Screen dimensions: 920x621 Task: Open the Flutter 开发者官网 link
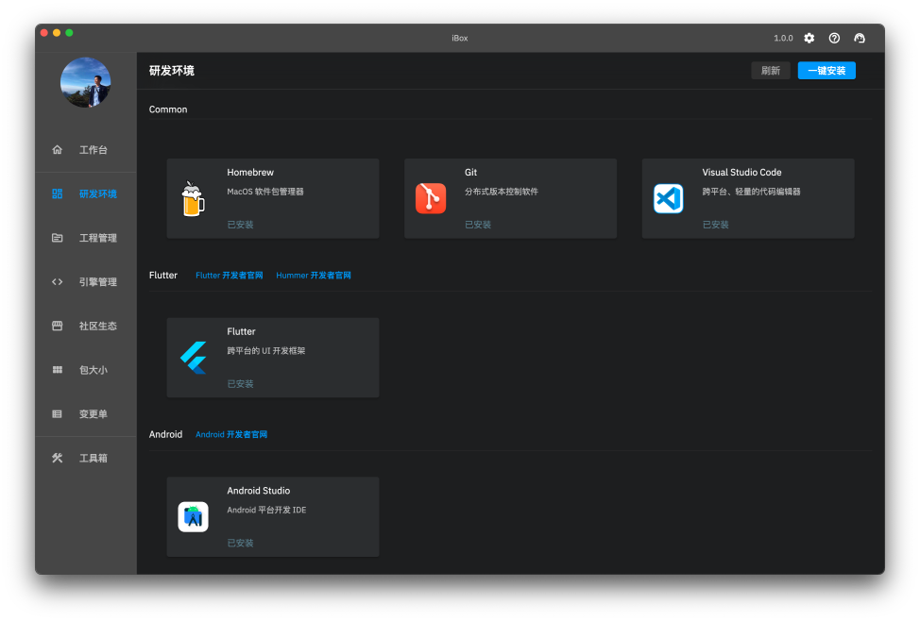(229, 275)
